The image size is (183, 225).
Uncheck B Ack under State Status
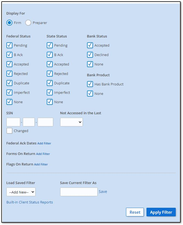[x=49, y=55]
